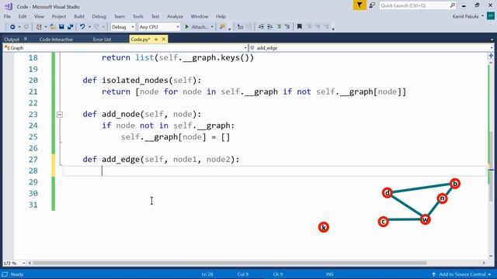The height and width of the screenshot is (279, 497).
Task: Click the Open File folder icon
Action: (53, 27)
